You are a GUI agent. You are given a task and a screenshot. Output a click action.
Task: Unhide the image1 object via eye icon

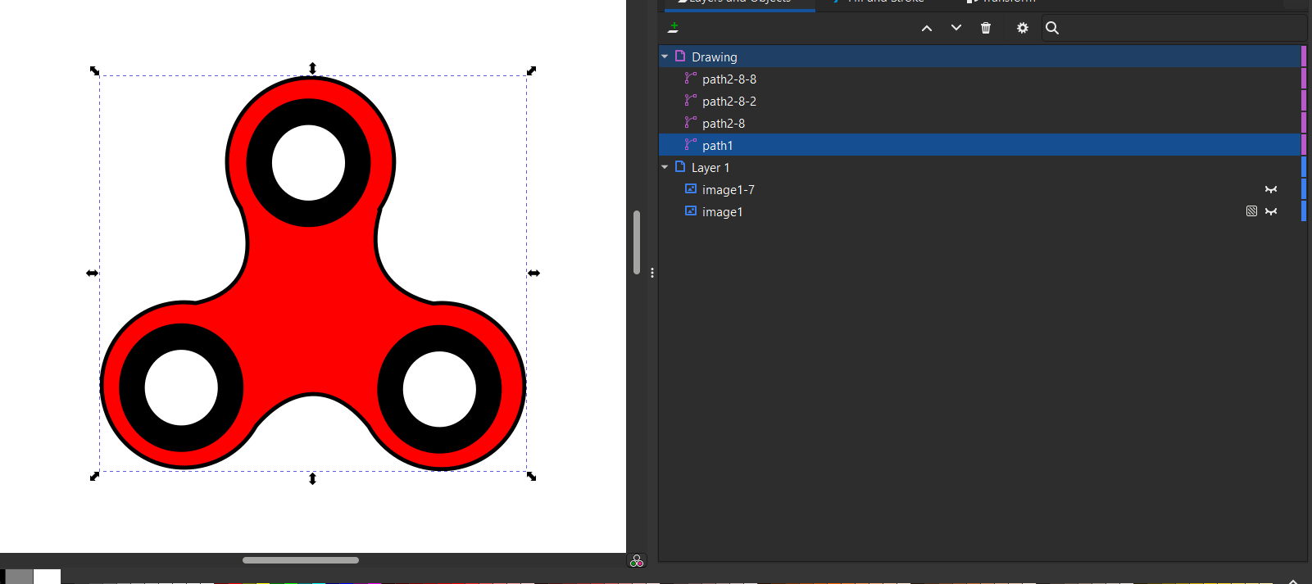click(1271, 211)
